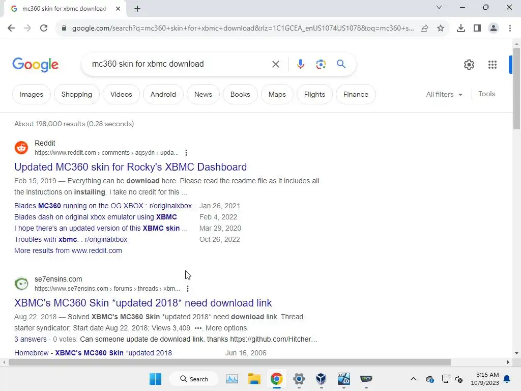Image resolution: width=521 pixels, height=391 pixels.
Task: Open the muted volume icon in the system tray
Action: (x=459, y=379)
